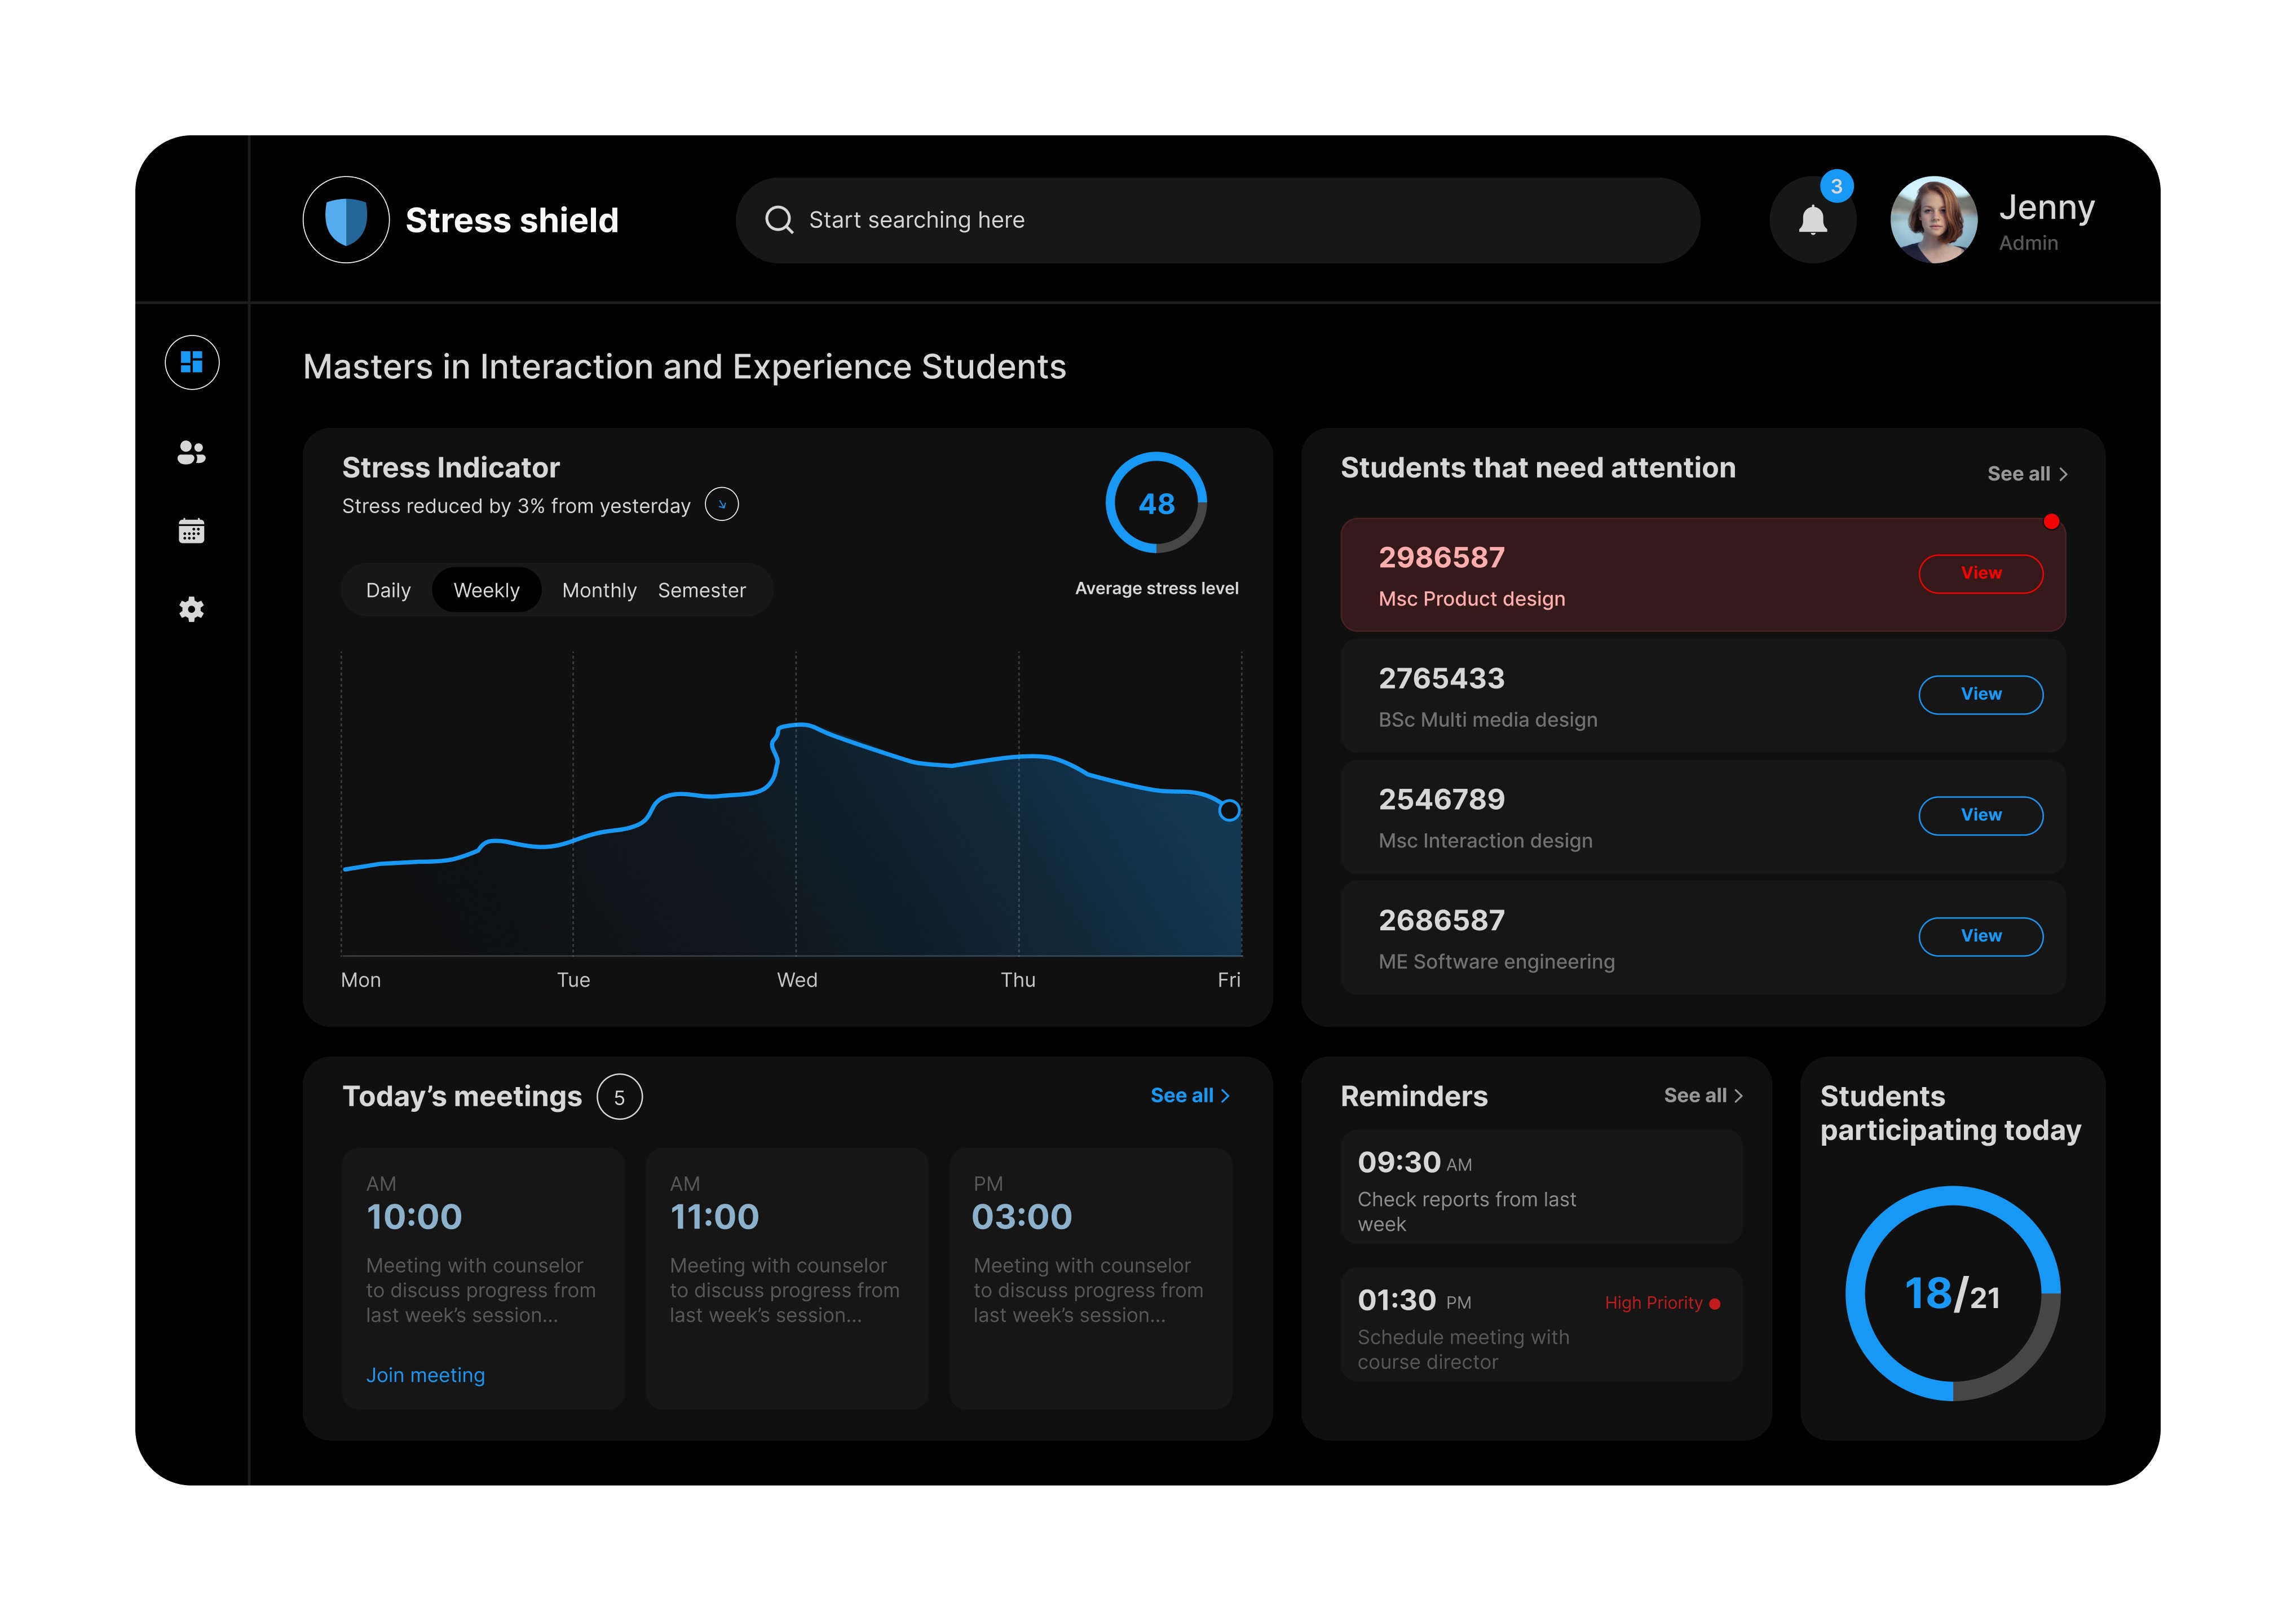Open the dashboard grid icon in sidebar
Image resolution: width=2296 pixels, height=1621 pixels.
coord(192,362)
